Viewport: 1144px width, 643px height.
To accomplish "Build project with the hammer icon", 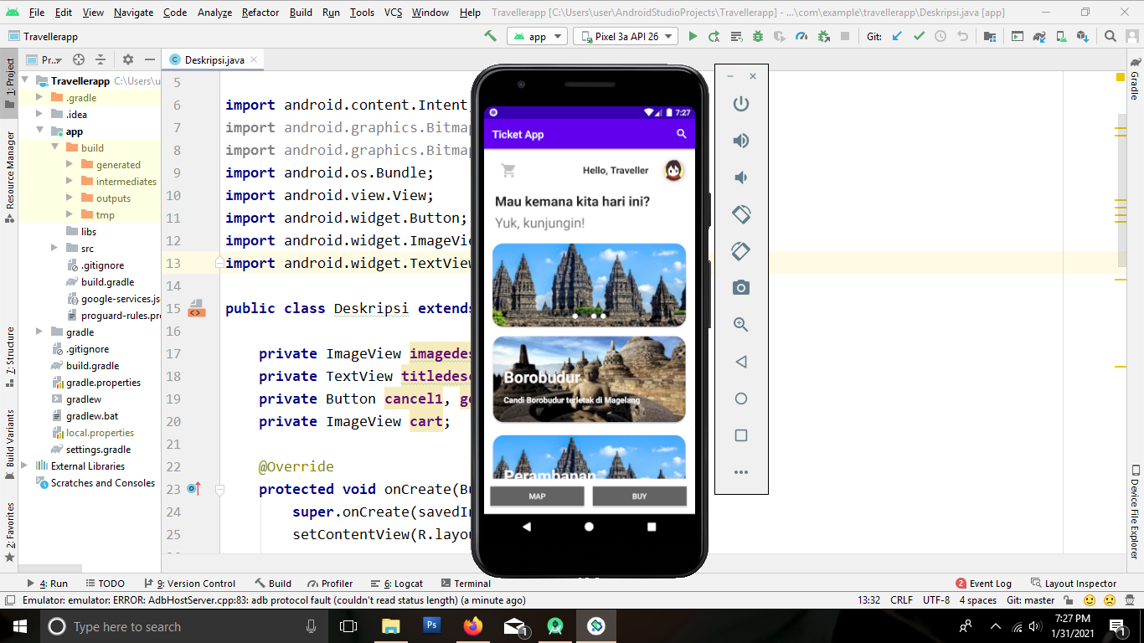I will pos(491,36).
